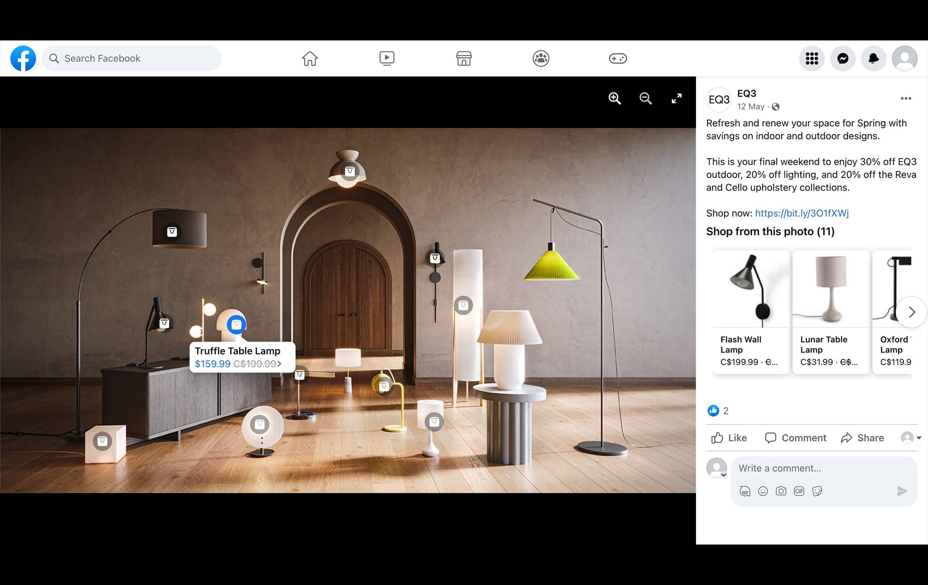This screenshot has height=585, width=928.
Task: Open the apps menu grid
Action: (x=812, y=58)
